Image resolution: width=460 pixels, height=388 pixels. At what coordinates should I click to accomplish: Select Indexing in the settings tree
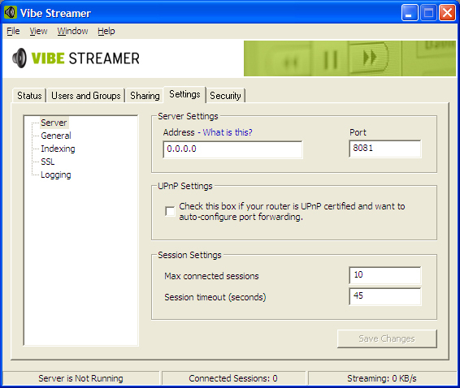coord(58,149)
